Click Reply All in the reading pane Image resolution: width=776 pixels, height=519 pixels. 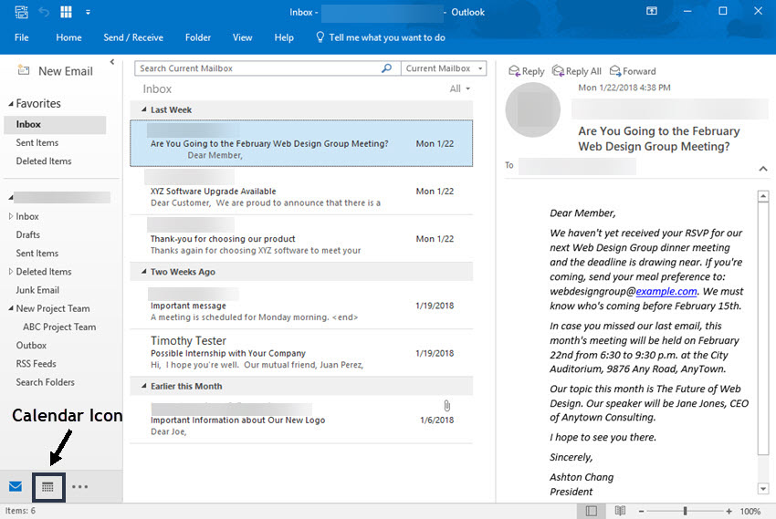pos(577,71)
